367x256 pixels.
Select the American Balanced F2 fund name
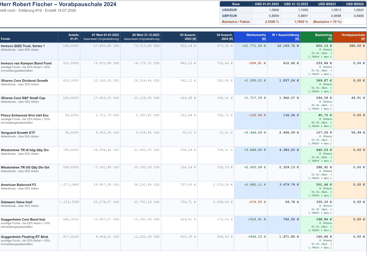[x=18, y=185]
